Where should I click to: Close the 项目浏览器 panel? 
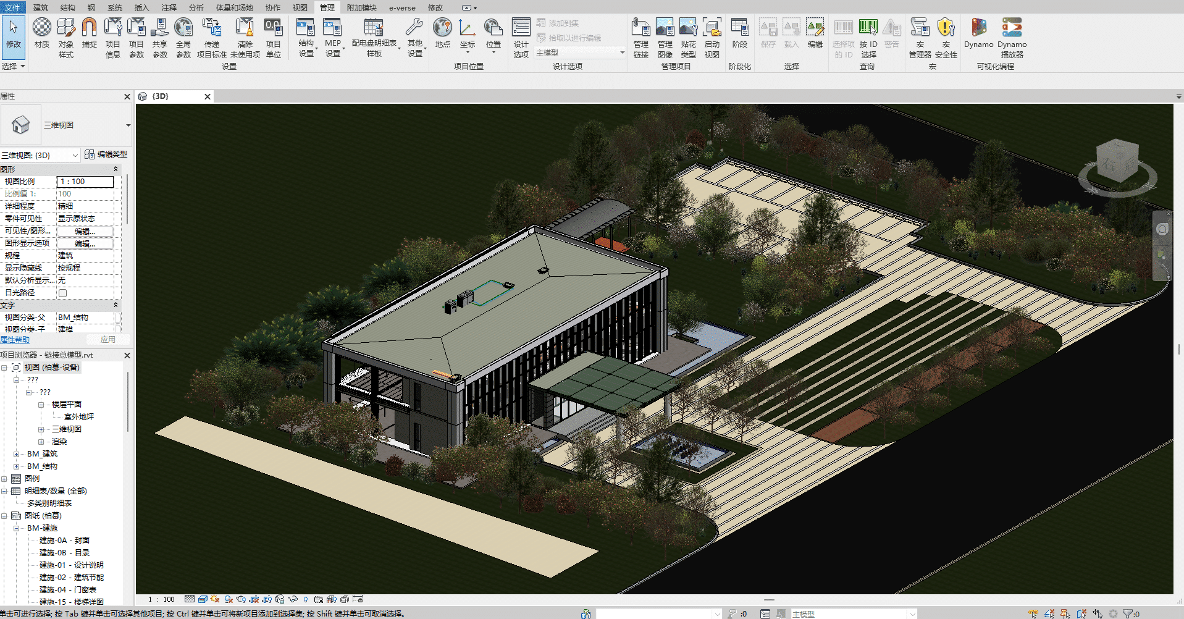127,355
